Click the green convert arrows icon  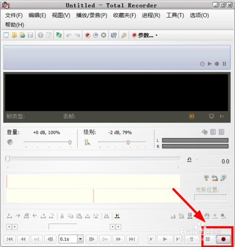point(59,35)
